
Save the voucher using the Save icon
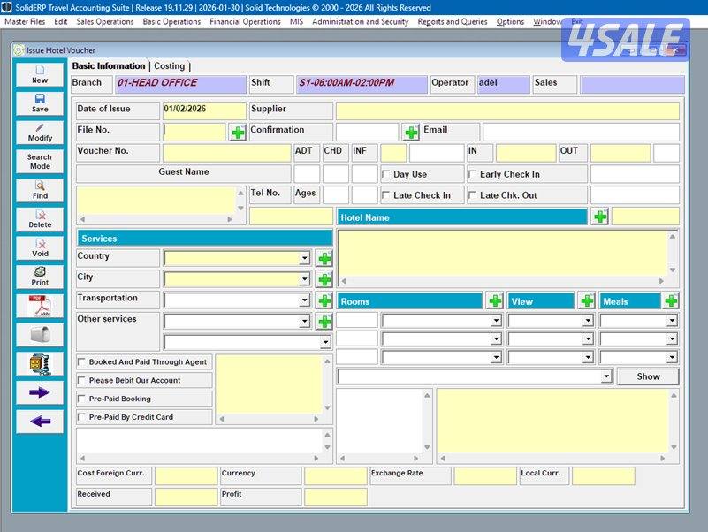click(x=38, y=104)
